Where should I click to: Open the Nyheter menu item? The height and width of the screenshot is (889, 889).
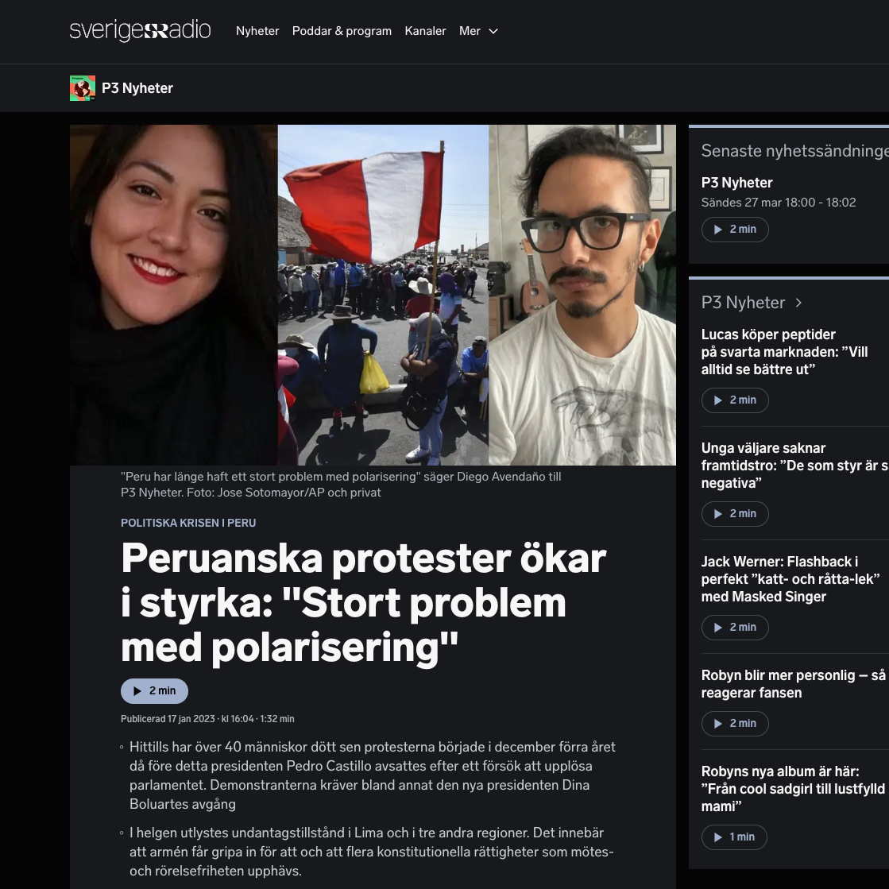coord(257,31)
